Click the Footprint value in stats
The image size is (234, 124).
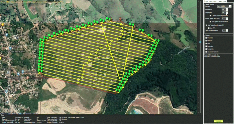tap(41, 120)
